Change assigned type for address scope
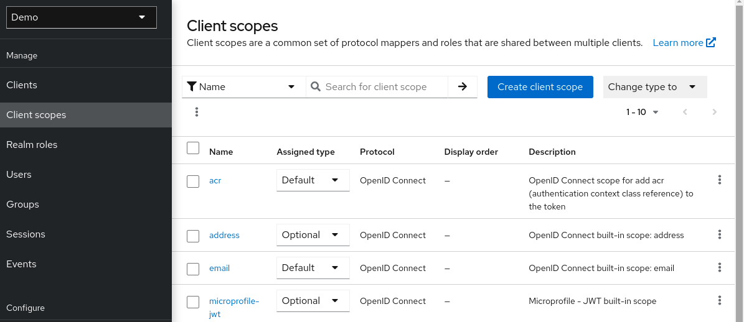The width and height of the screenshot is (744, 322). pos(313,235)
